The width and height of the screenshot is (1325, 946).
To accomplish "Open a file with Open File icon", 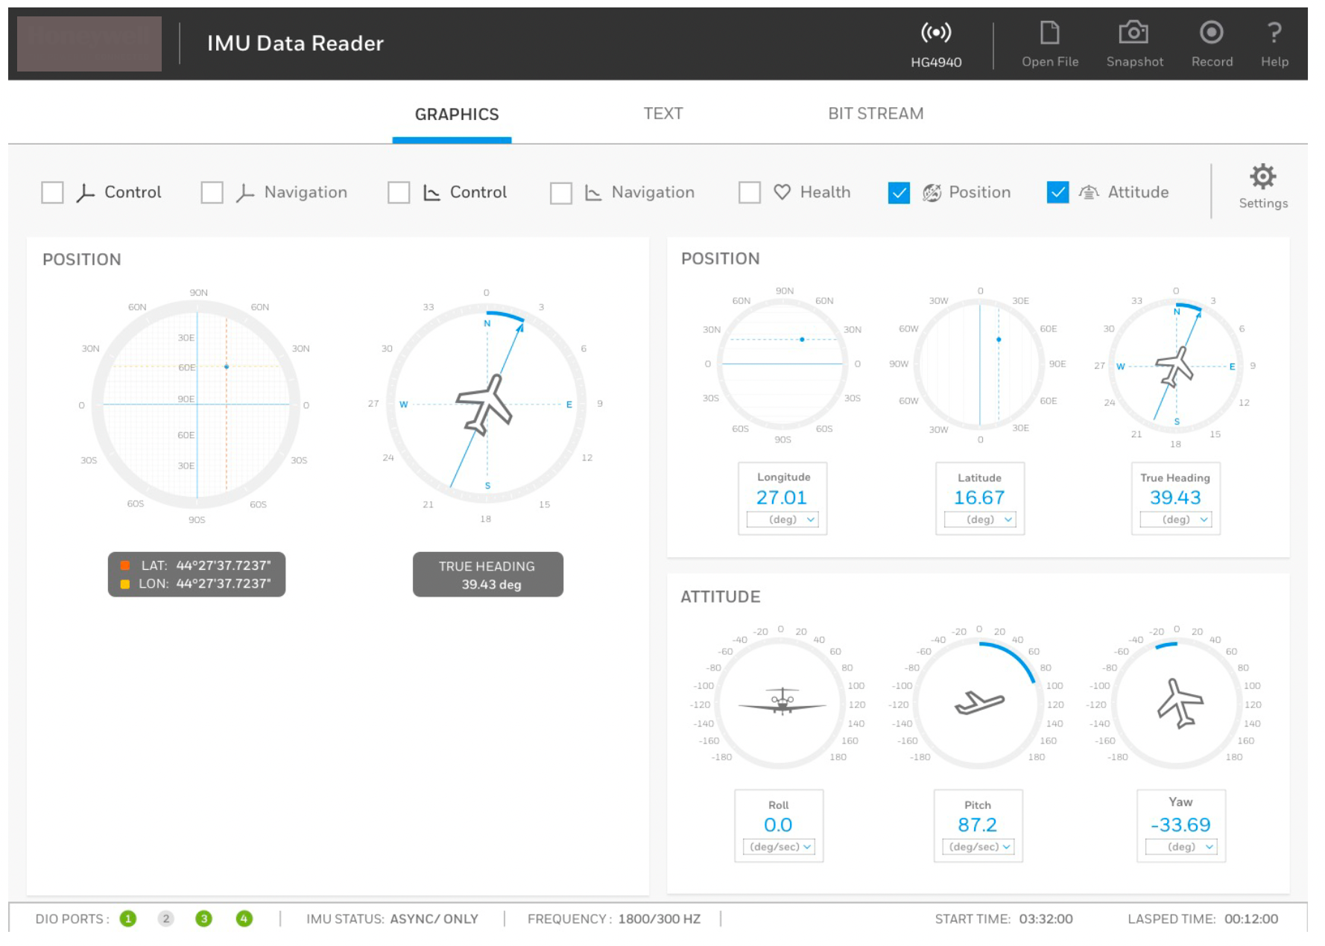I will [1049, 34].
